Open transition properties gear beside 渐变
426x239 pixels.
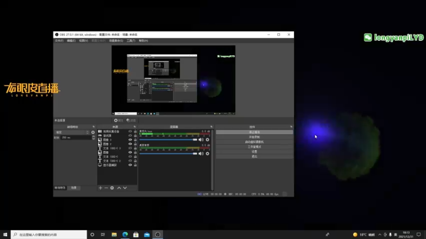pyautogui.click(x=93, y=132)
